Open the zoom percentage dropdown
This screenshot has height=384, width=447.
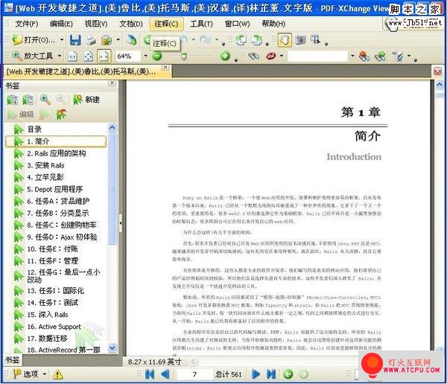click(x=145, y=56)
